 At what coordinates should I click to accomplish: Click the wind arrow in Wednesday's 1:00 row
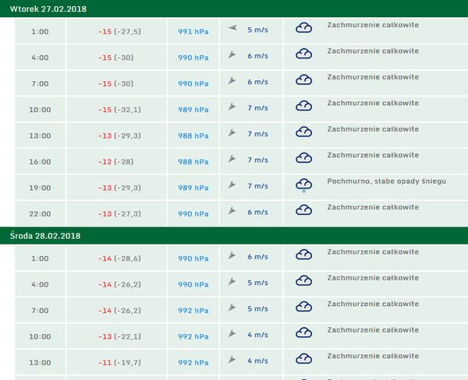(x=232, y=256)
